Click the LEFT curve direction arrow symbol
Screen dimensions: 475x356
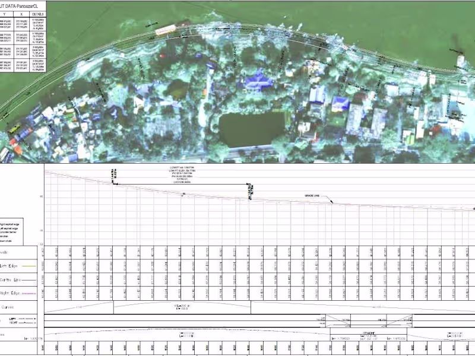click(x=27, y=319)
